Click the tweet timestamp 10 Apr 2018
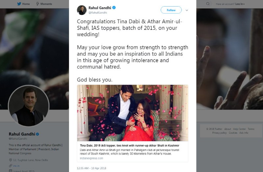This screenshot has width=263, height=172. coord(92,168)
